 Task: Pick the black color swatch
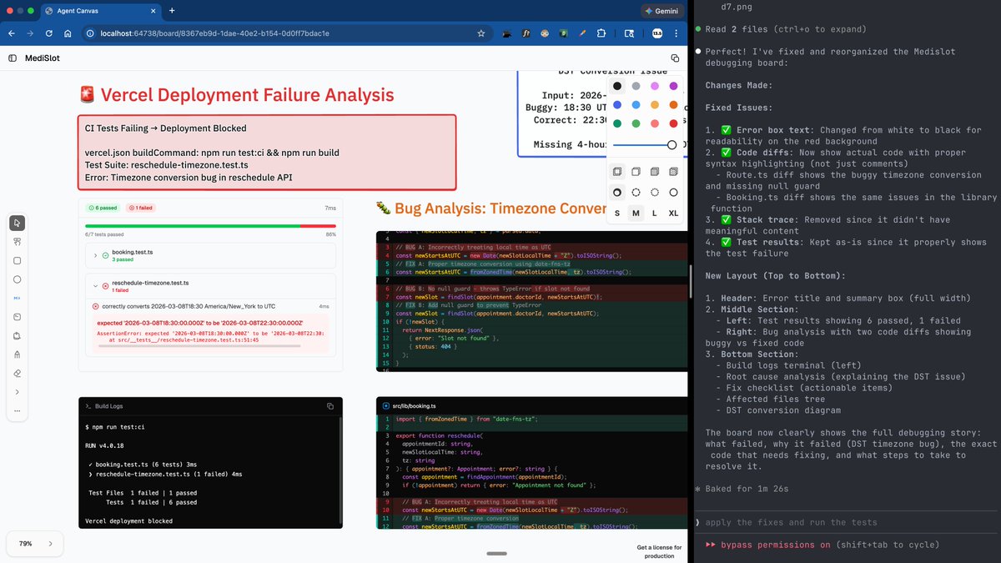click(x=617, y=86)
